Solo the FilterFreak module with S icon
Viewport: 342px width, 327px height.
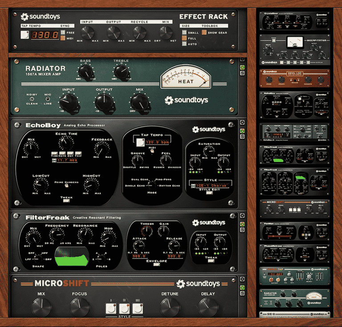[242, 230]
